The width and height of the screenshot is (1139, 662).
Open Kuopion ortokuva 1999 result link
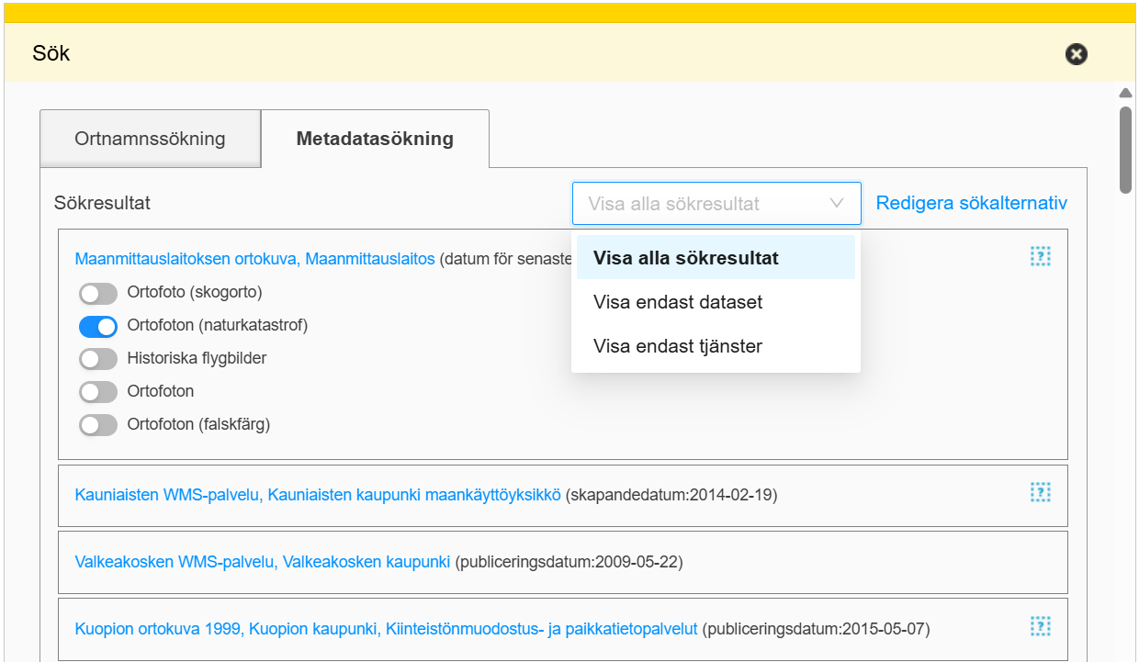click(x=387, y=629)
